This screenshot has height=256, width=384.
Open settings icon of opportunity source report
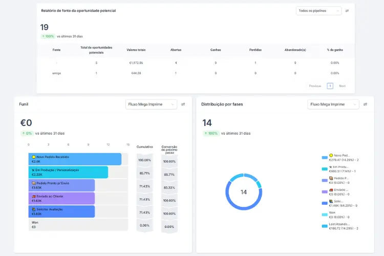click(x=347, y=11)
